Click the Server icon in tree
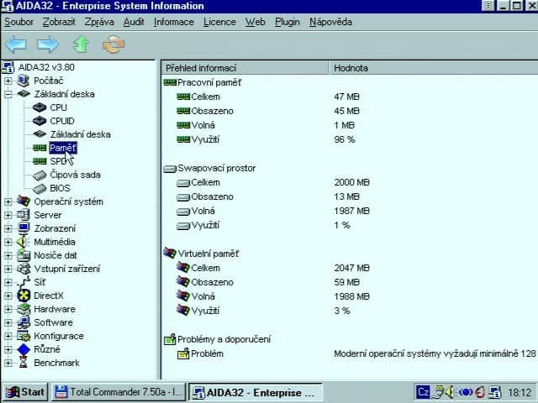Screen dimensions: 538x403 (x=24, y=215)
